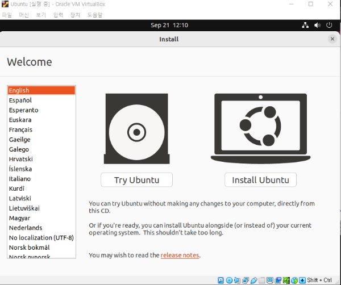
Task: Select Íslenska in the language list
Action: (x=41, y=169)
